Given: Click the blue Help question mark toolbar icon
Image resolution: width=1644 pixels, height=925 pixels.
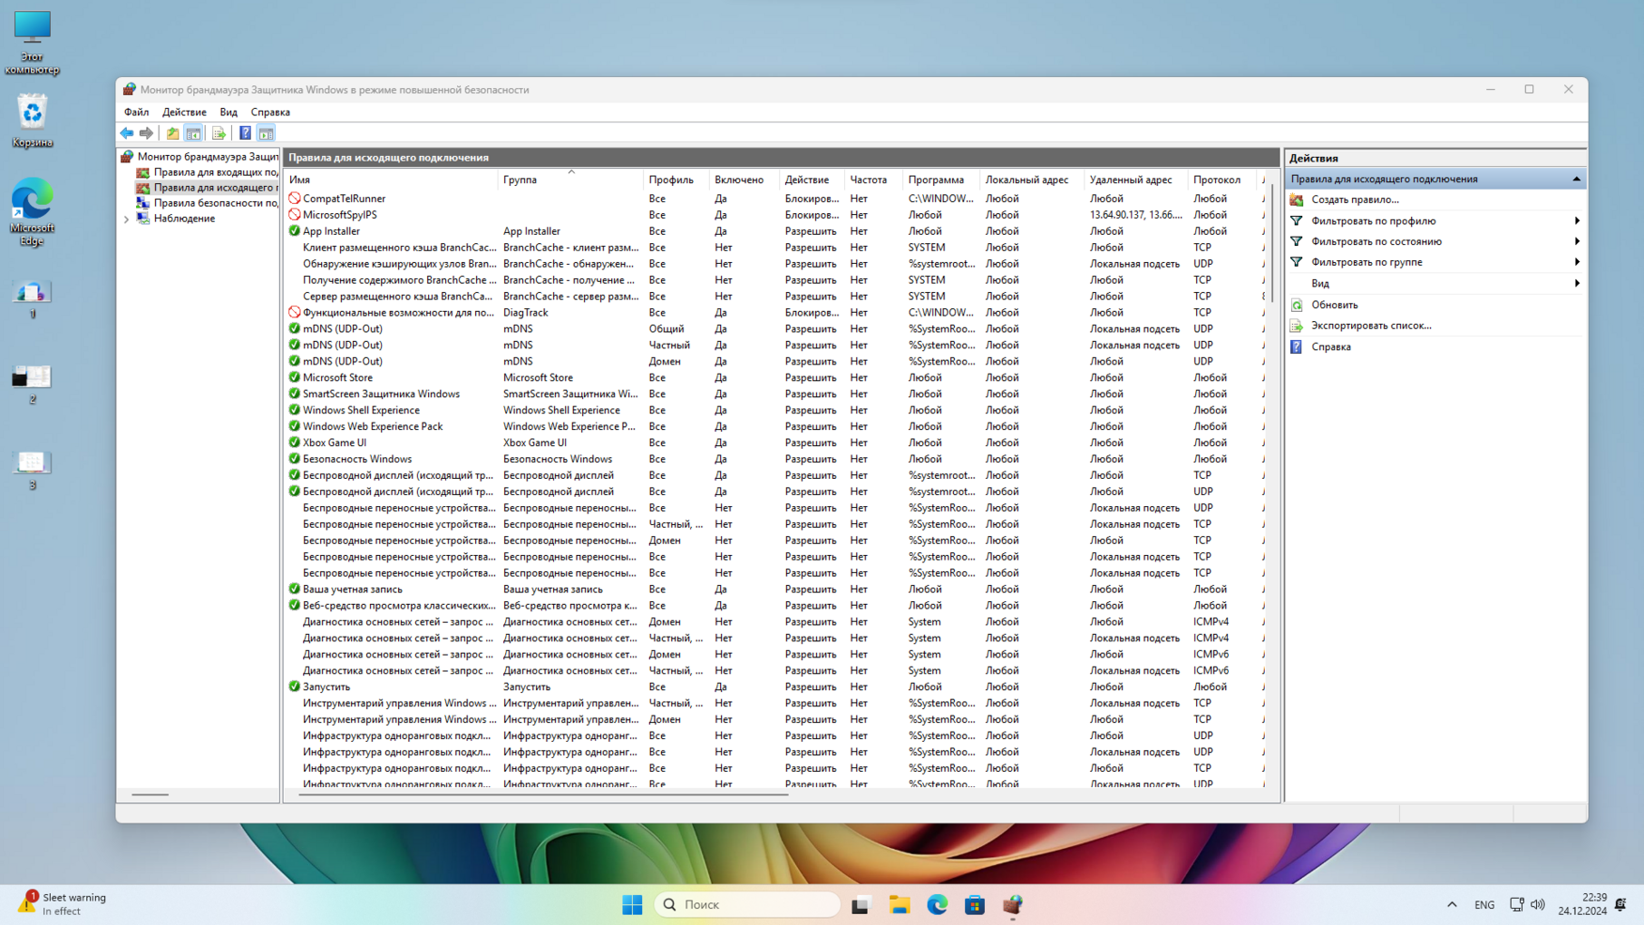Looking at the screenshot, I should coord(245,133).
